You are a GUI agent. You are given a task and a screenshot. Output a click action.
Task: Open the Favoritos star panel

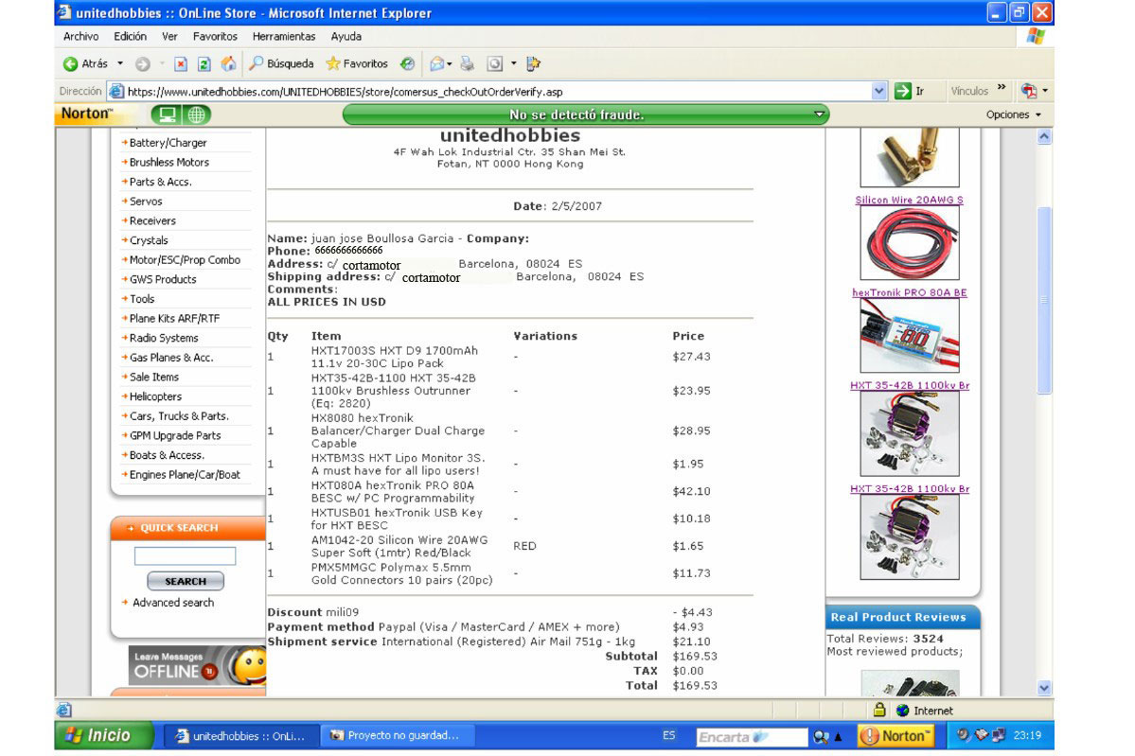click(357, 64)
